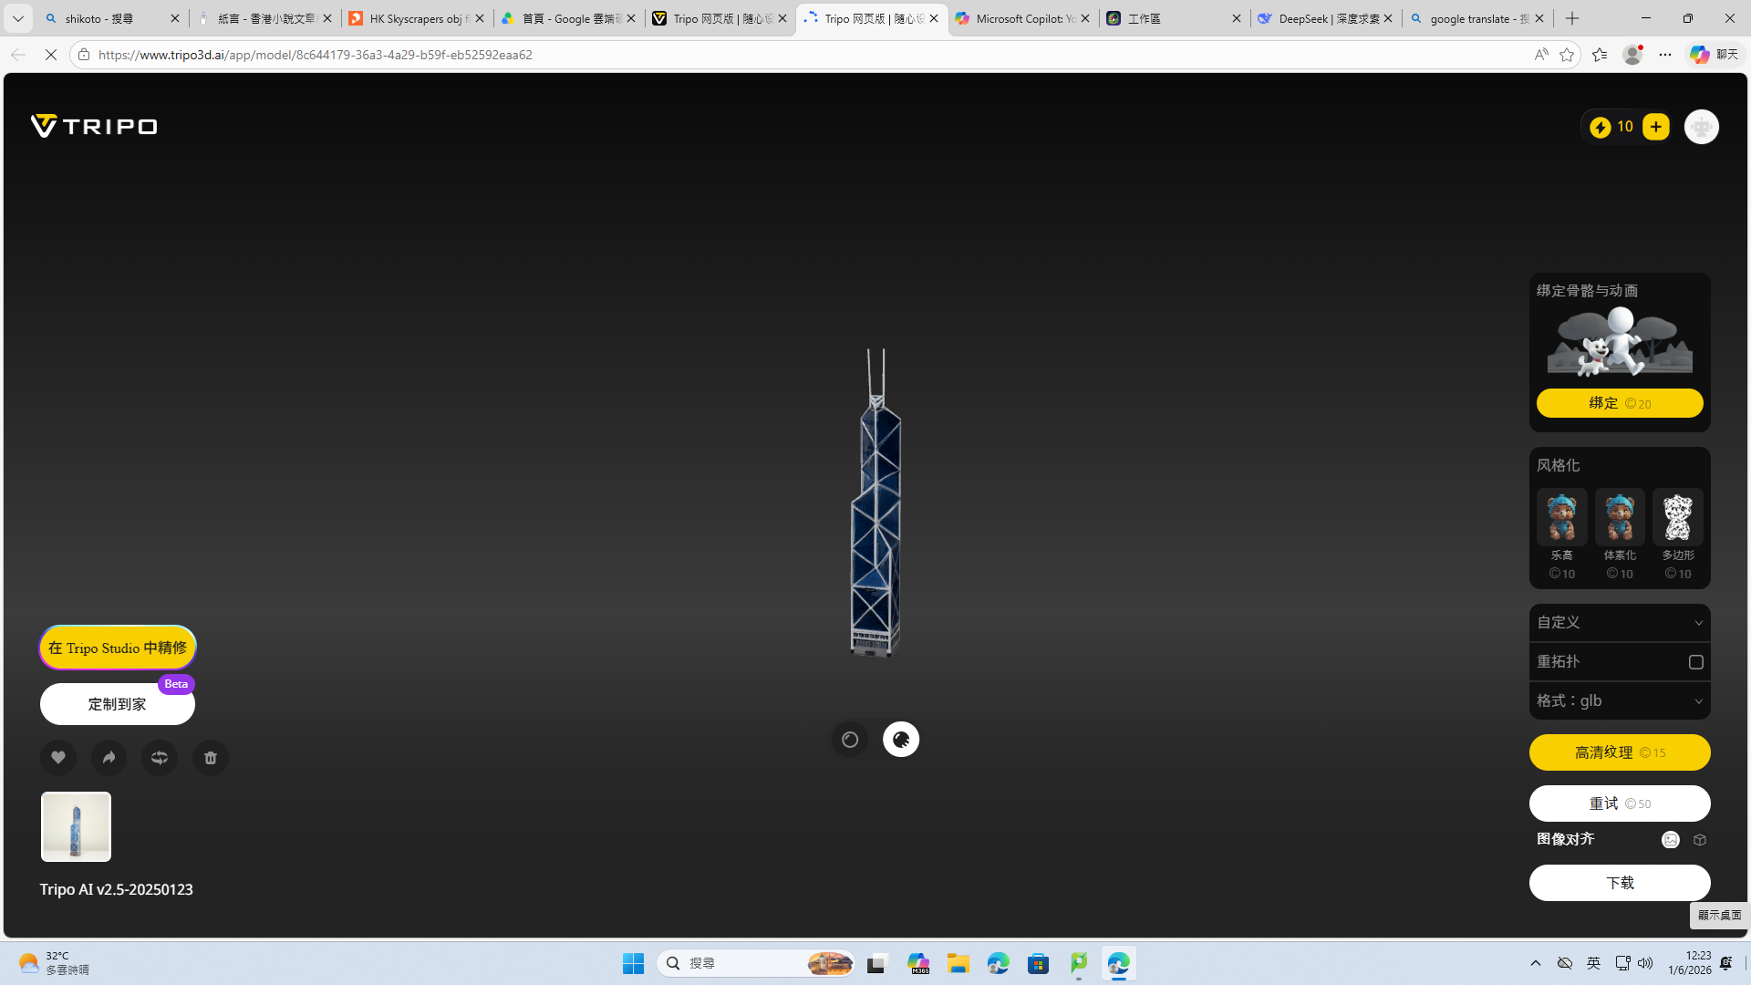Favorite the model with the heart icon
Image resolution: width=1751 pixels, height=985 pixels.
58,758
